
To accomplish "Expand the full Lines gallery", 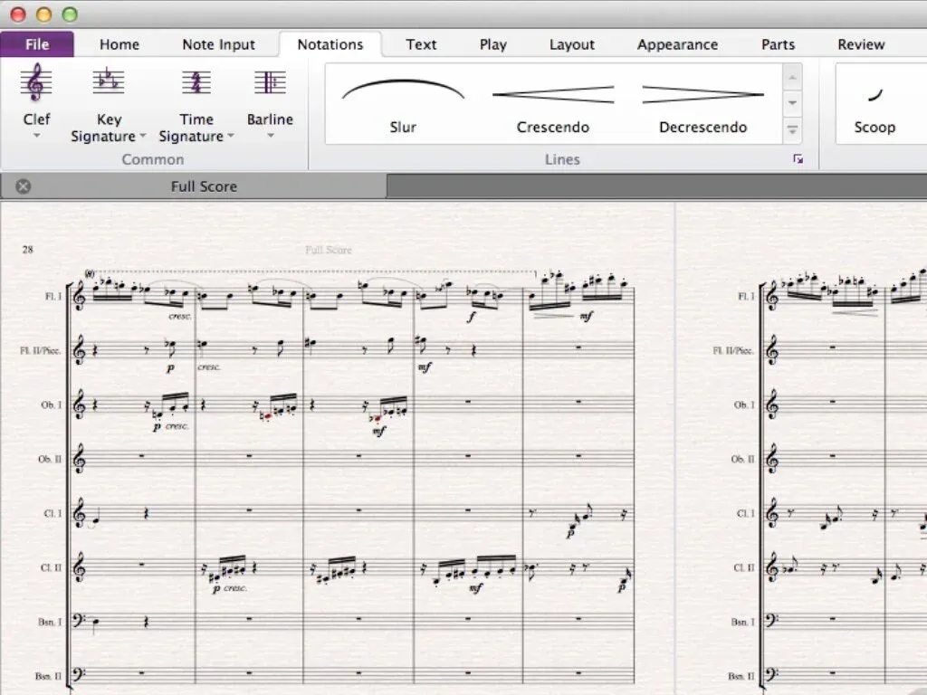I will point(792,129).
